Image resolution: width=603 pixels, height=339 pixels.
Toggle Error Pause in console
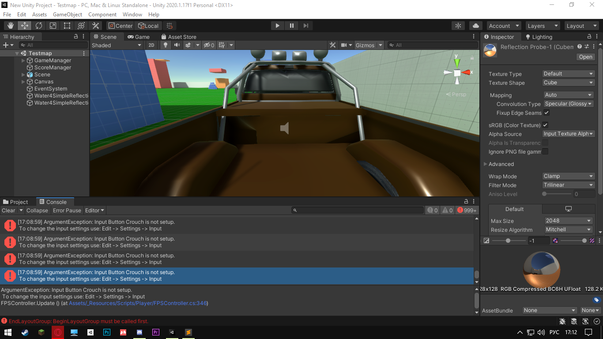[x=67, y=211]
